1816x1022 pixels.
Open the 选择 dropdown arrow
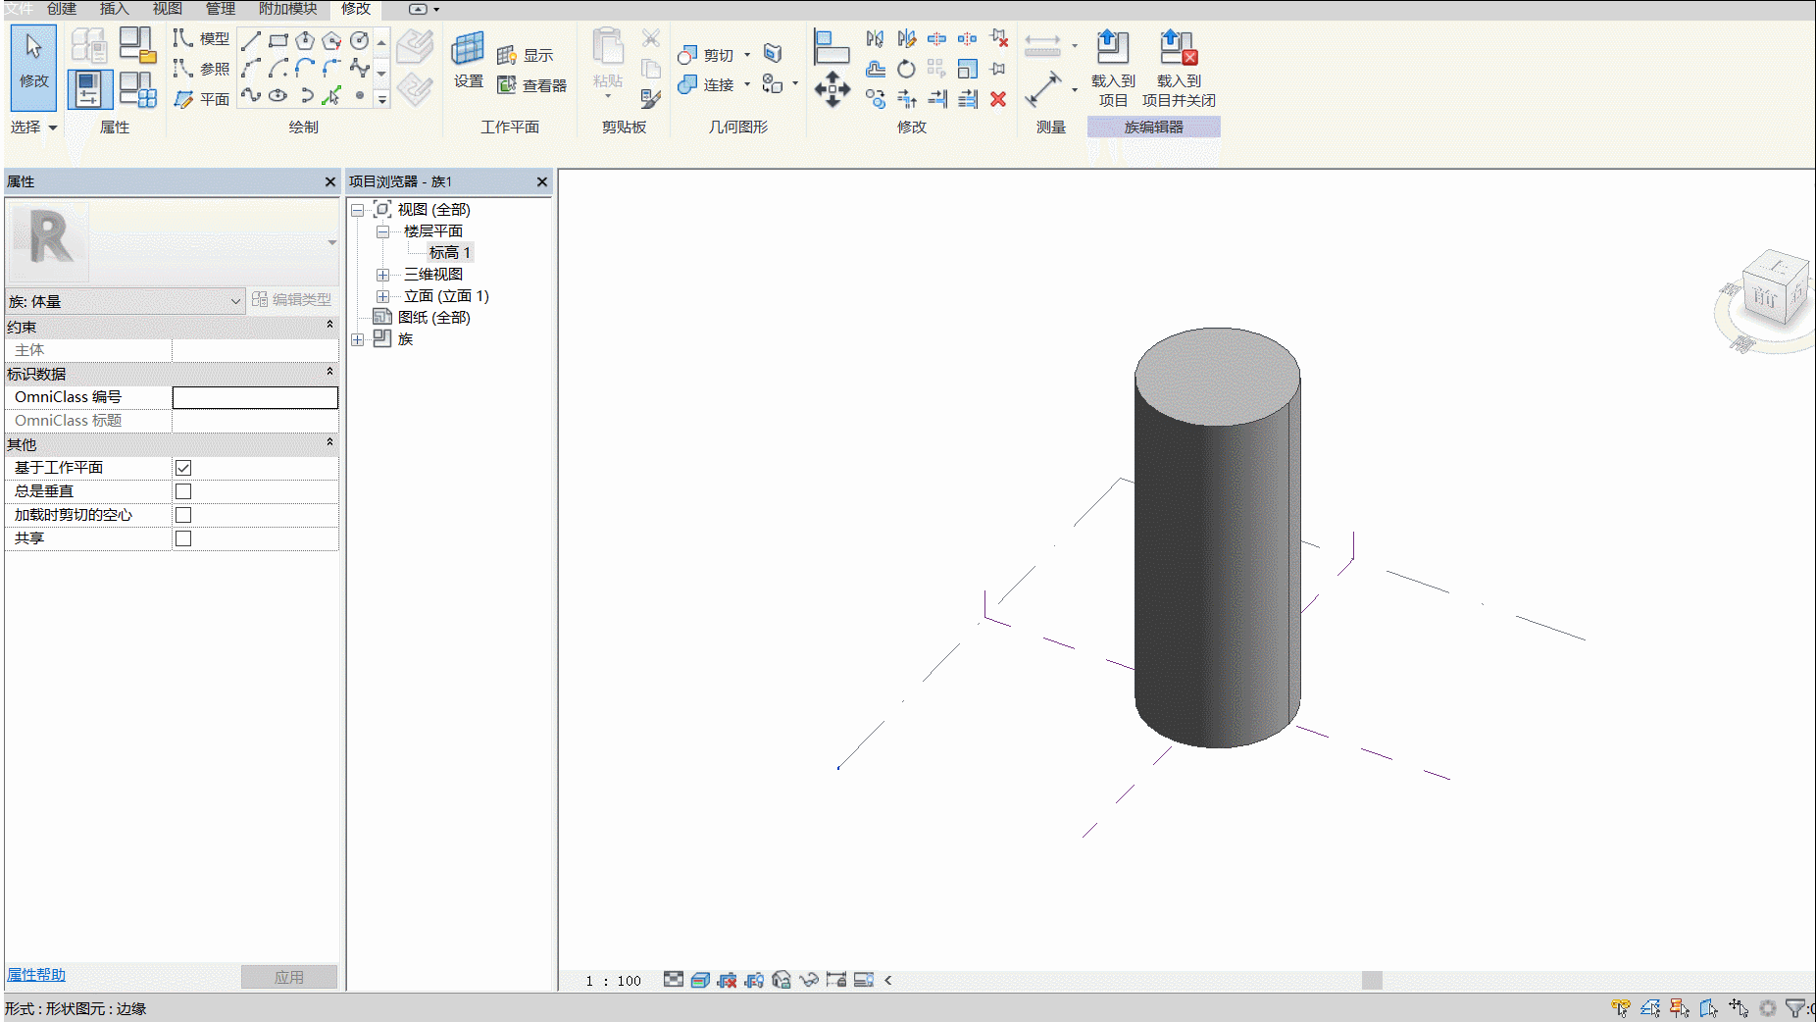[53, 128]
